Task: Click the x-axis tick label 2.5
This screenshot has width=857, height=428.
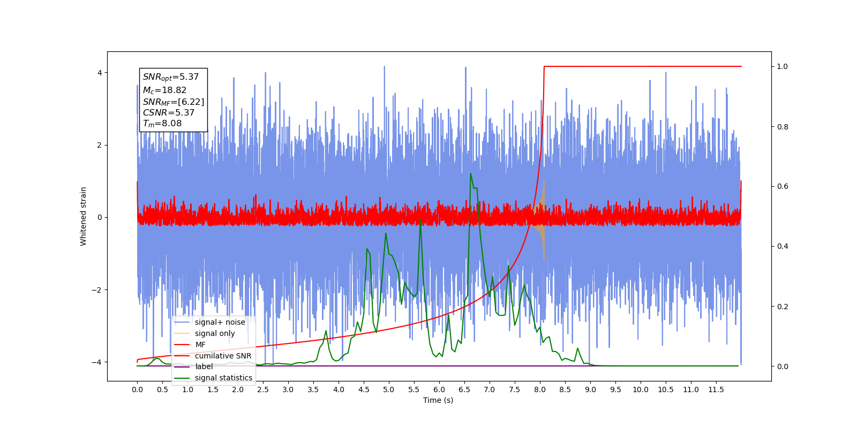Action: tap(263, 389)
